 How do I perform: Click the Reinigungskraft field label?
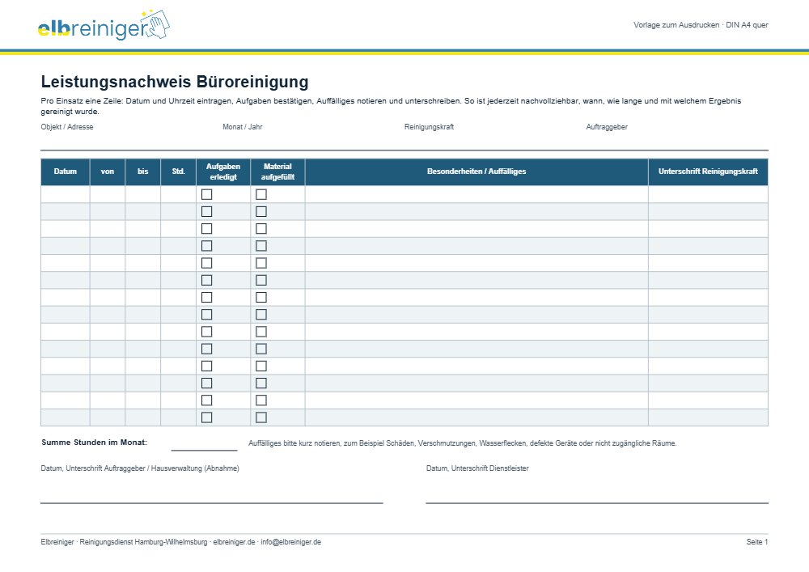(x=430, y=127)
